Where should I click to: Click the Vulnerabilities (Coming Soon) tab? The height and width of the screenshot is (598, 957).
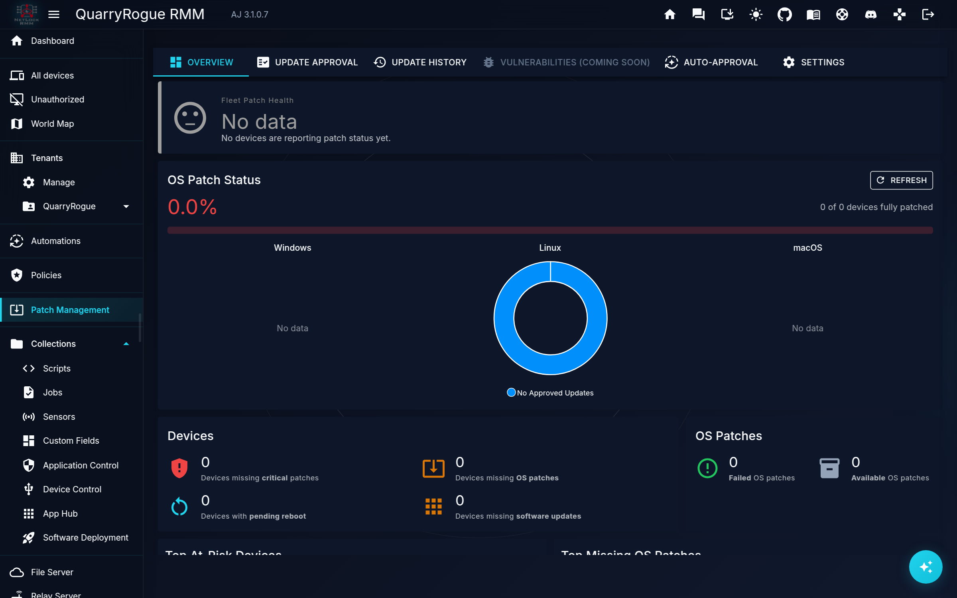coord(566,62)
